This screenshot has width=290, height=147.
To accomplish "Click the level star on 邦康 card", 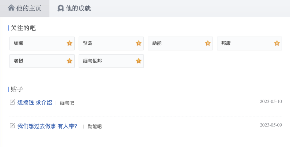I will 277,43.
